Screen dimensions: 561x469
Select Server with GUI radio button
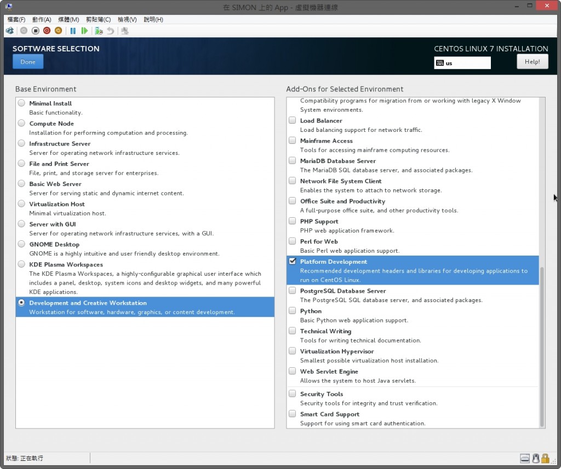21,224
